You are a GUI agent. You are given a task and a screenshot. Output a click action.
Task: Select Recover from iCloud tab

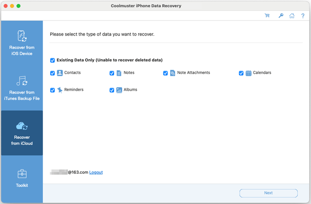coord(22,133)
